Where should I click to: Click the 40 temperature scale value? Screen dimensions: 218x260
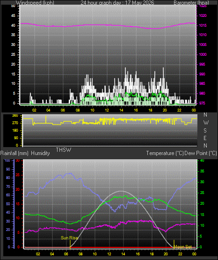coord(202,160)
